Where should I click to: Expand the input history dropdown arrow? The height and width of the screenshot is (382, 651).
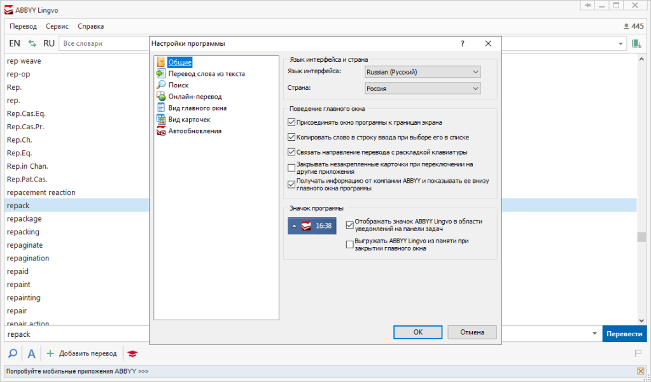pyautogui.click(x=594, y=334)
